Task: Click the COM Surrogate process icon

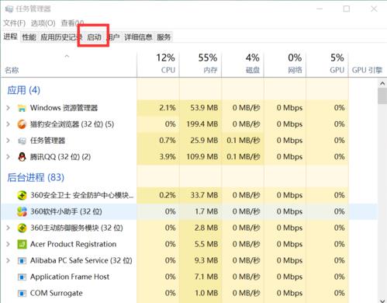Action: 22,294
